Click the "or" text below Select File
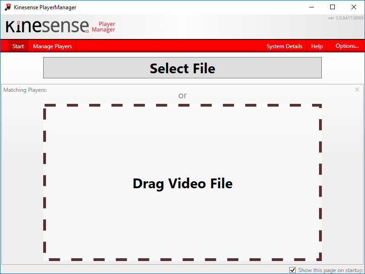 (182, 96)
